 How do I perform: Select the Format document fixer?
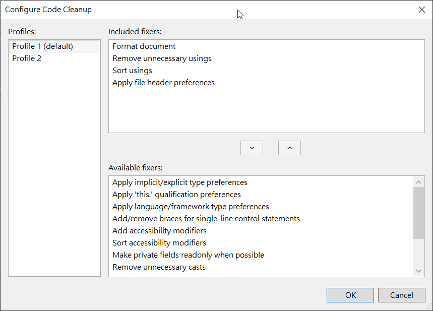tap(144, 46)
